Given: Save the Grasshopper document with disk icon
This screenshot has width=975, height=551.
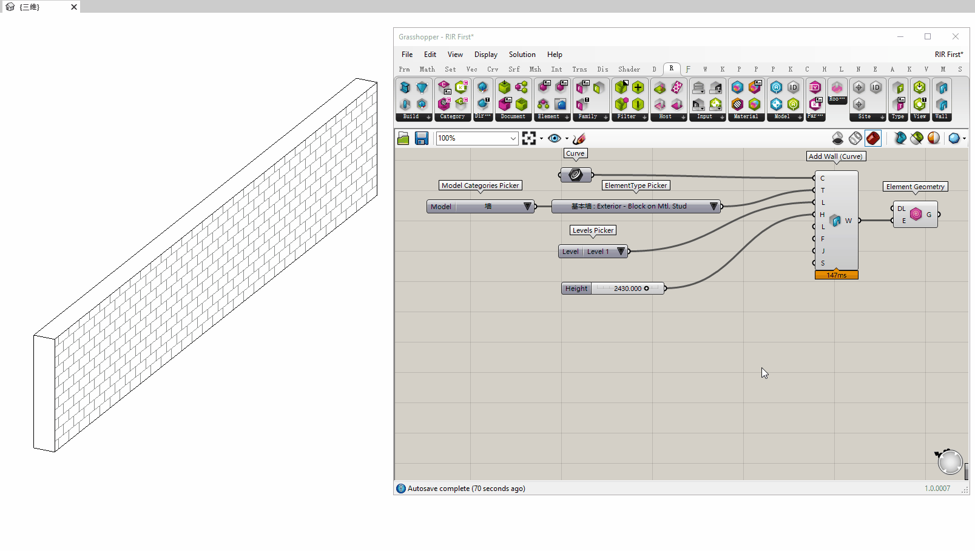Looking at the screenshot, I should coord(422,138).
